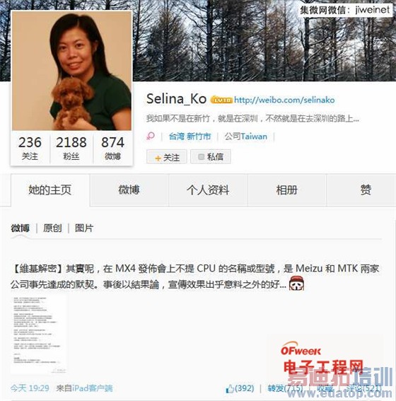Screen dimensions: 396x401
Task: View the 2188 粉丝 followers count
Action: [x=71, y=148]
